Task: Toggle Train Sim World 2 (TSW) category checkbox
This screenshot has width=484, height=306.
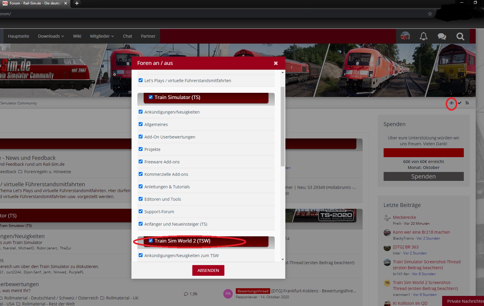Action: [x=151, y=241]
